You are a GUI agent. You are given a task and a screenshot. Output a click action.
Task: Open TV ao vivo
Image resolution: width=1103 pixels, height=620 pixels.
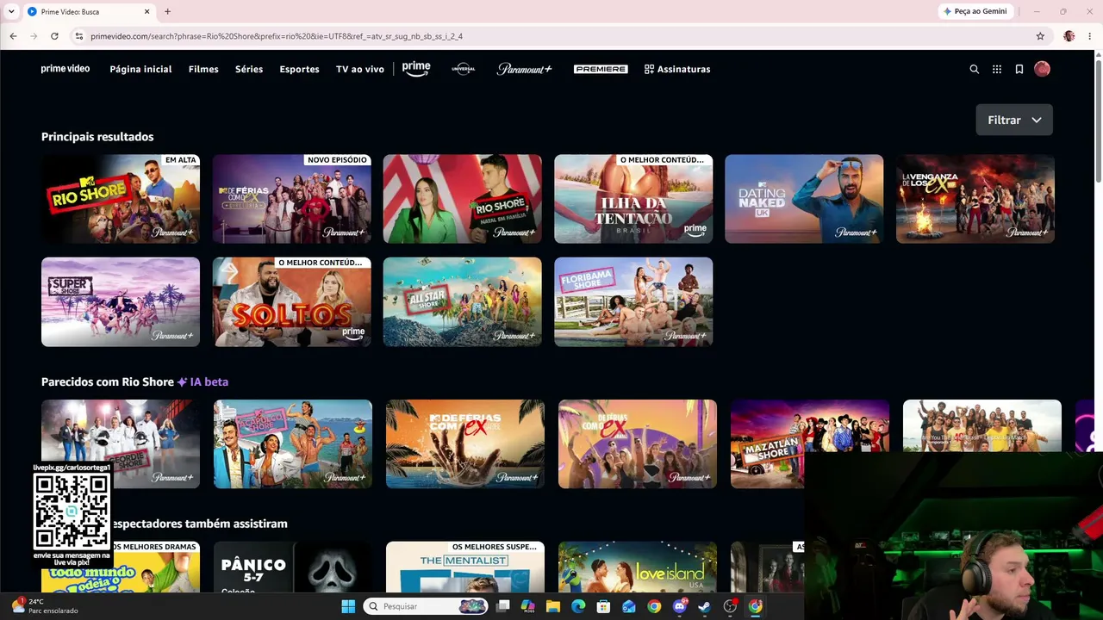(360, 69)
